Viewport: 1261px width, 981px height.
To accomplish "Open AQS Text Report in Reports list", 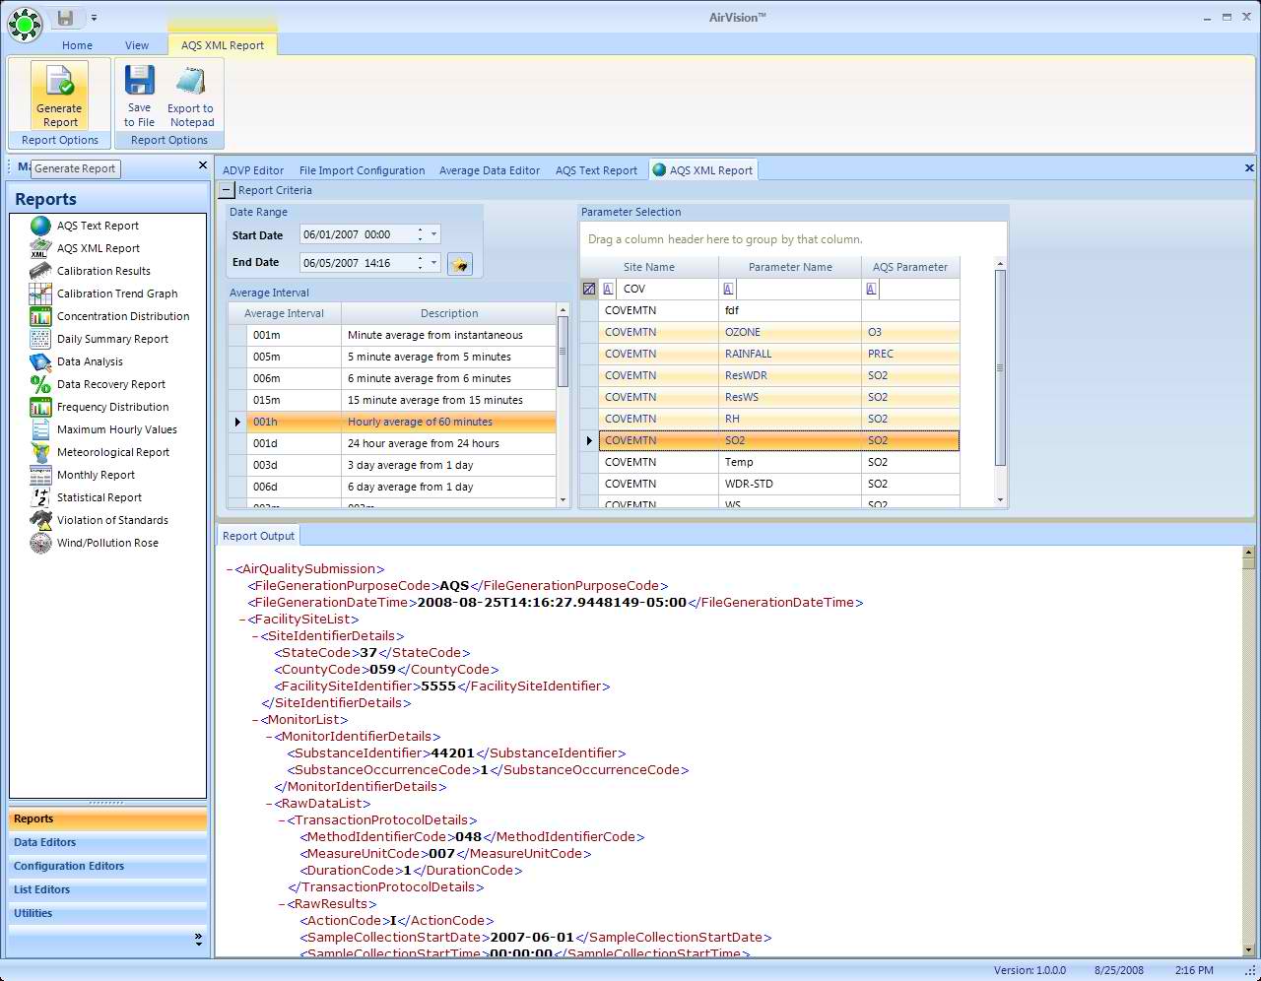I will (98, 226).
